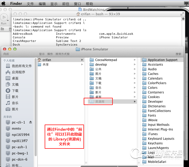
Task: Expand the CocoaNotepad folder arrow
Action: click(x=135, y=60)
